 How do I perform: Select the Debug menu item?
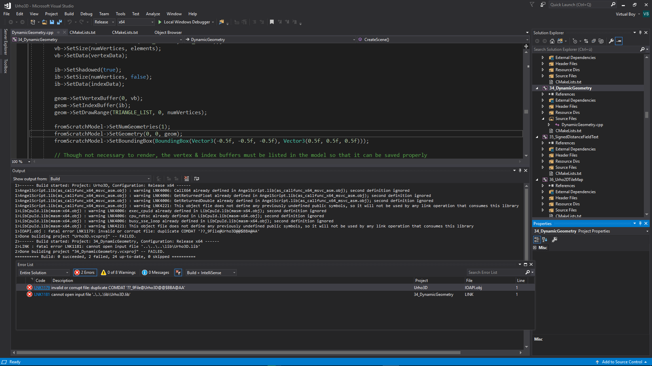click(86, 14)
